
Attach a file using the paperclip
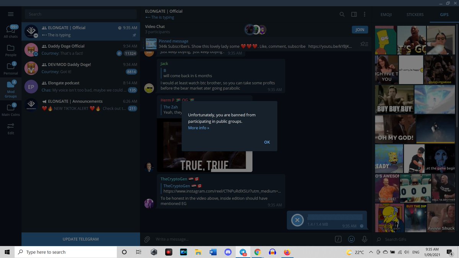coord(146,239)
